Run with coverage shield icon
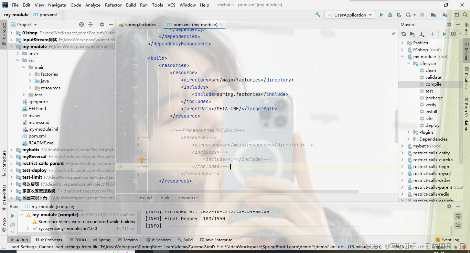Screen dimensions: 470x253 click(x=399, y=15)
